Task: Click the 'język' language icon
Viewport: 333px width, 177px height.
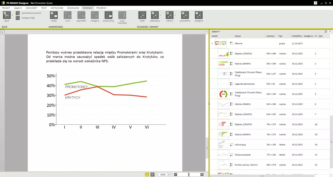Action: (x=7, y=15)
